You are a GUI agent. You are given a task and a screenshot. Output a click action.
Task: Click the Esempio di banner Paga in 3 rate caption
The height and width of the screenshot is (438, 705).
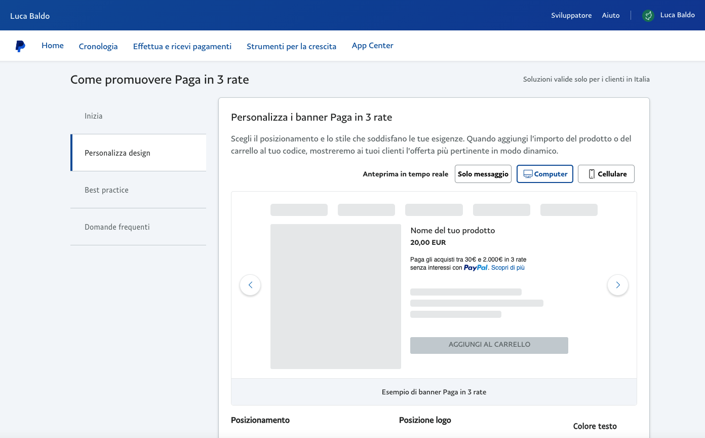point(434,392)
